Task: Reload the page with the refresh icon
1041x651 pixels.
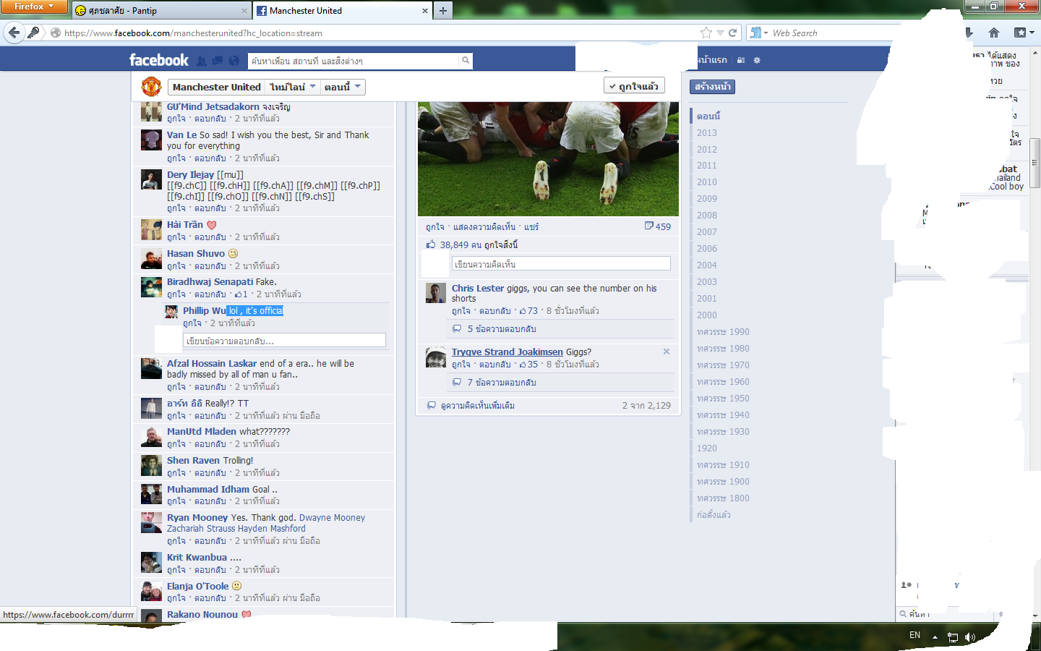Action: (x=732, y=33)
